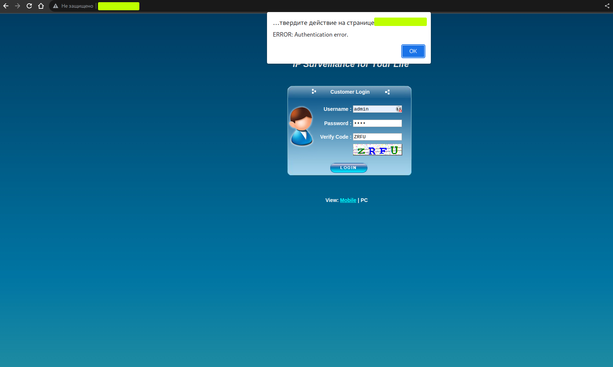Click the user avatar figure on login panel
613x367 pixels.
tap(301, 126)
